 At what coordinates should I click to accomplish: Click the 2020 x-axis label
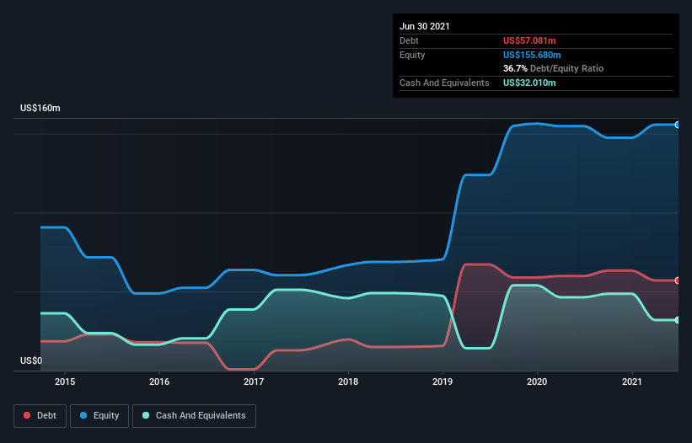(x=537, y=382)
